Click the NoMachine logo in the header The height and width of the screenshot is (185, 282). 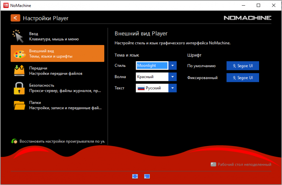(x=247, y=18)
